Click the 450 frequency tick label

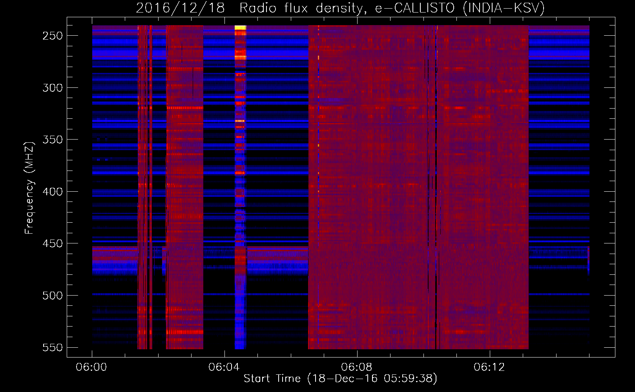point(53,244)
